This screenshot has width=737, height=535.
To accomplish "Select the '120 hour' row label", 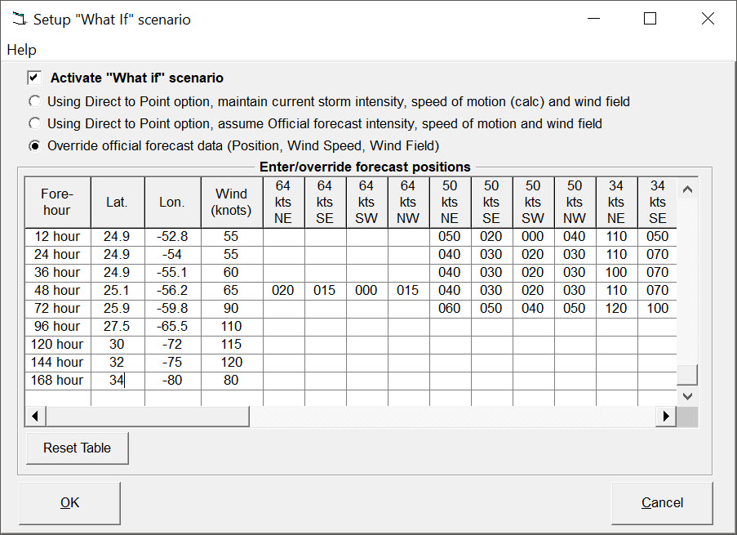I will pos(57,345).
